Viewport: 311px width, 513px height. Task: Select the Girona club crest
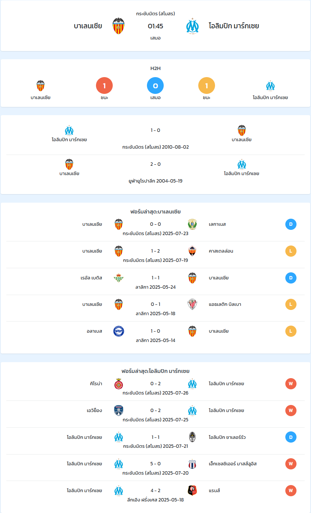[118, 384]
